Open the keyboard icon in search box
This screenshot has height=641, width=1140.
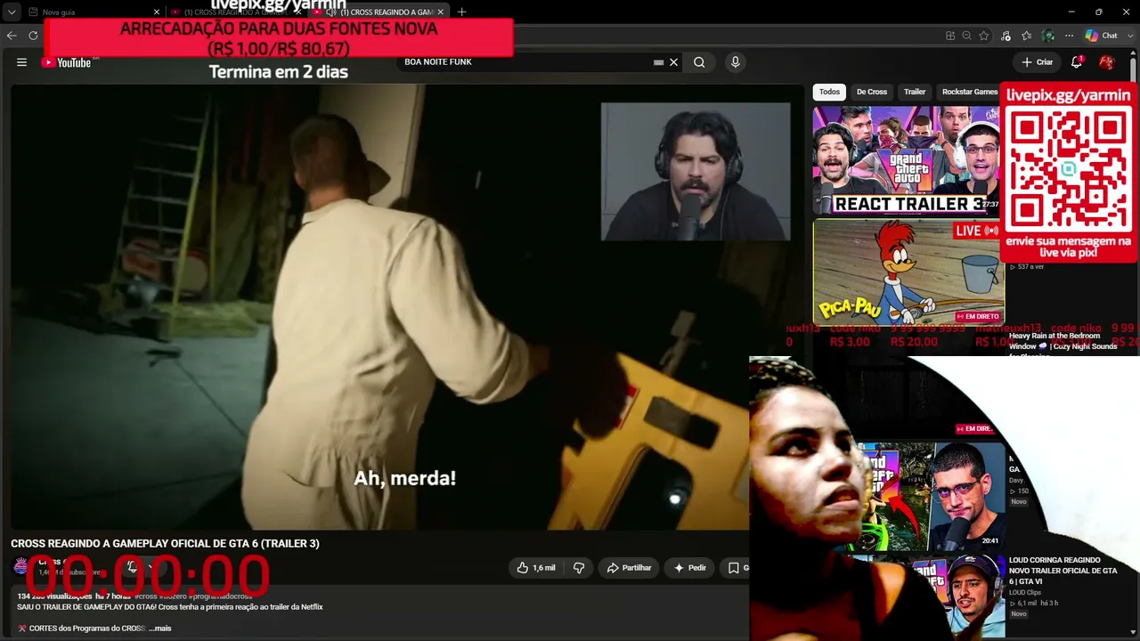(x=659, y=62)
